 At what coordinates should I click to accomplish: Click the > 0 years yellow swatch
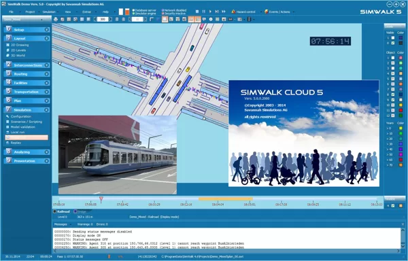click(401, 128)
